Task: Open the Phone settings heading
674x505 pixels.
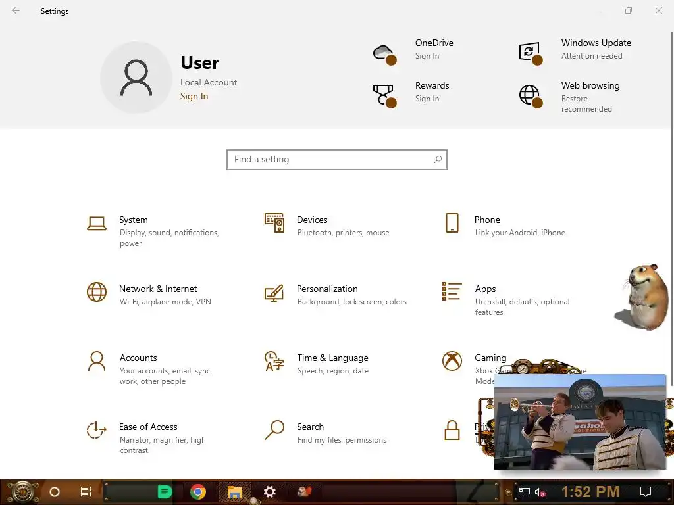Action: pos(487,220)
